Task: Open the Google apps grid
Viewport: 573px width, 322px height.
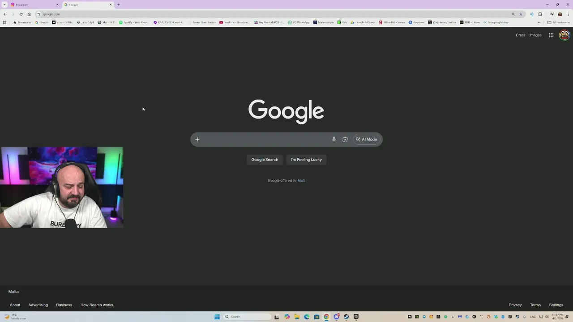Action: tap(551, 35)
